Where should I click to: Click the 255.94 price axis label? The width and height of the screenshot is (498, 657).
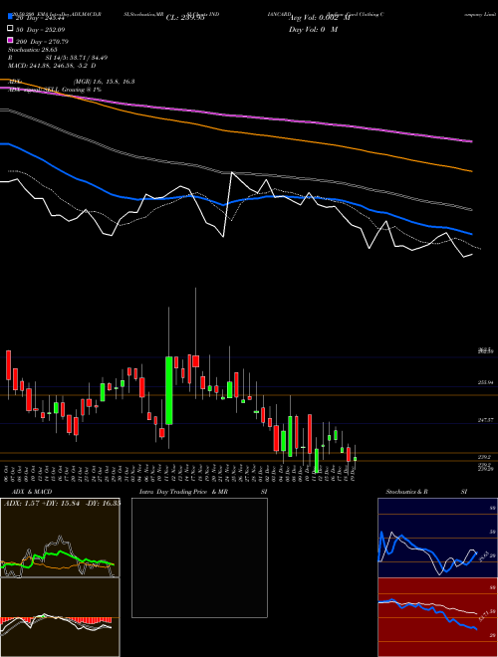[487, 382]
